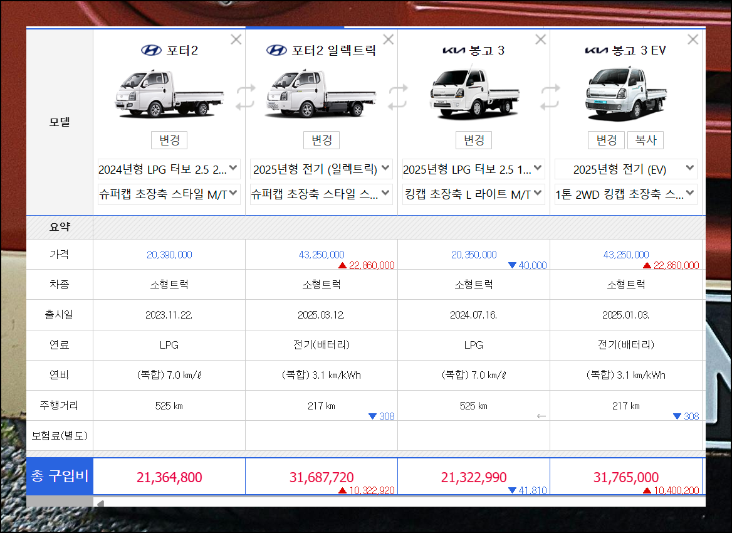The width and height of the screenshot is (732, 533).
Task: Open the 2025년형 전기 (일렉트릭) dropdown
Action: point(321,169)
